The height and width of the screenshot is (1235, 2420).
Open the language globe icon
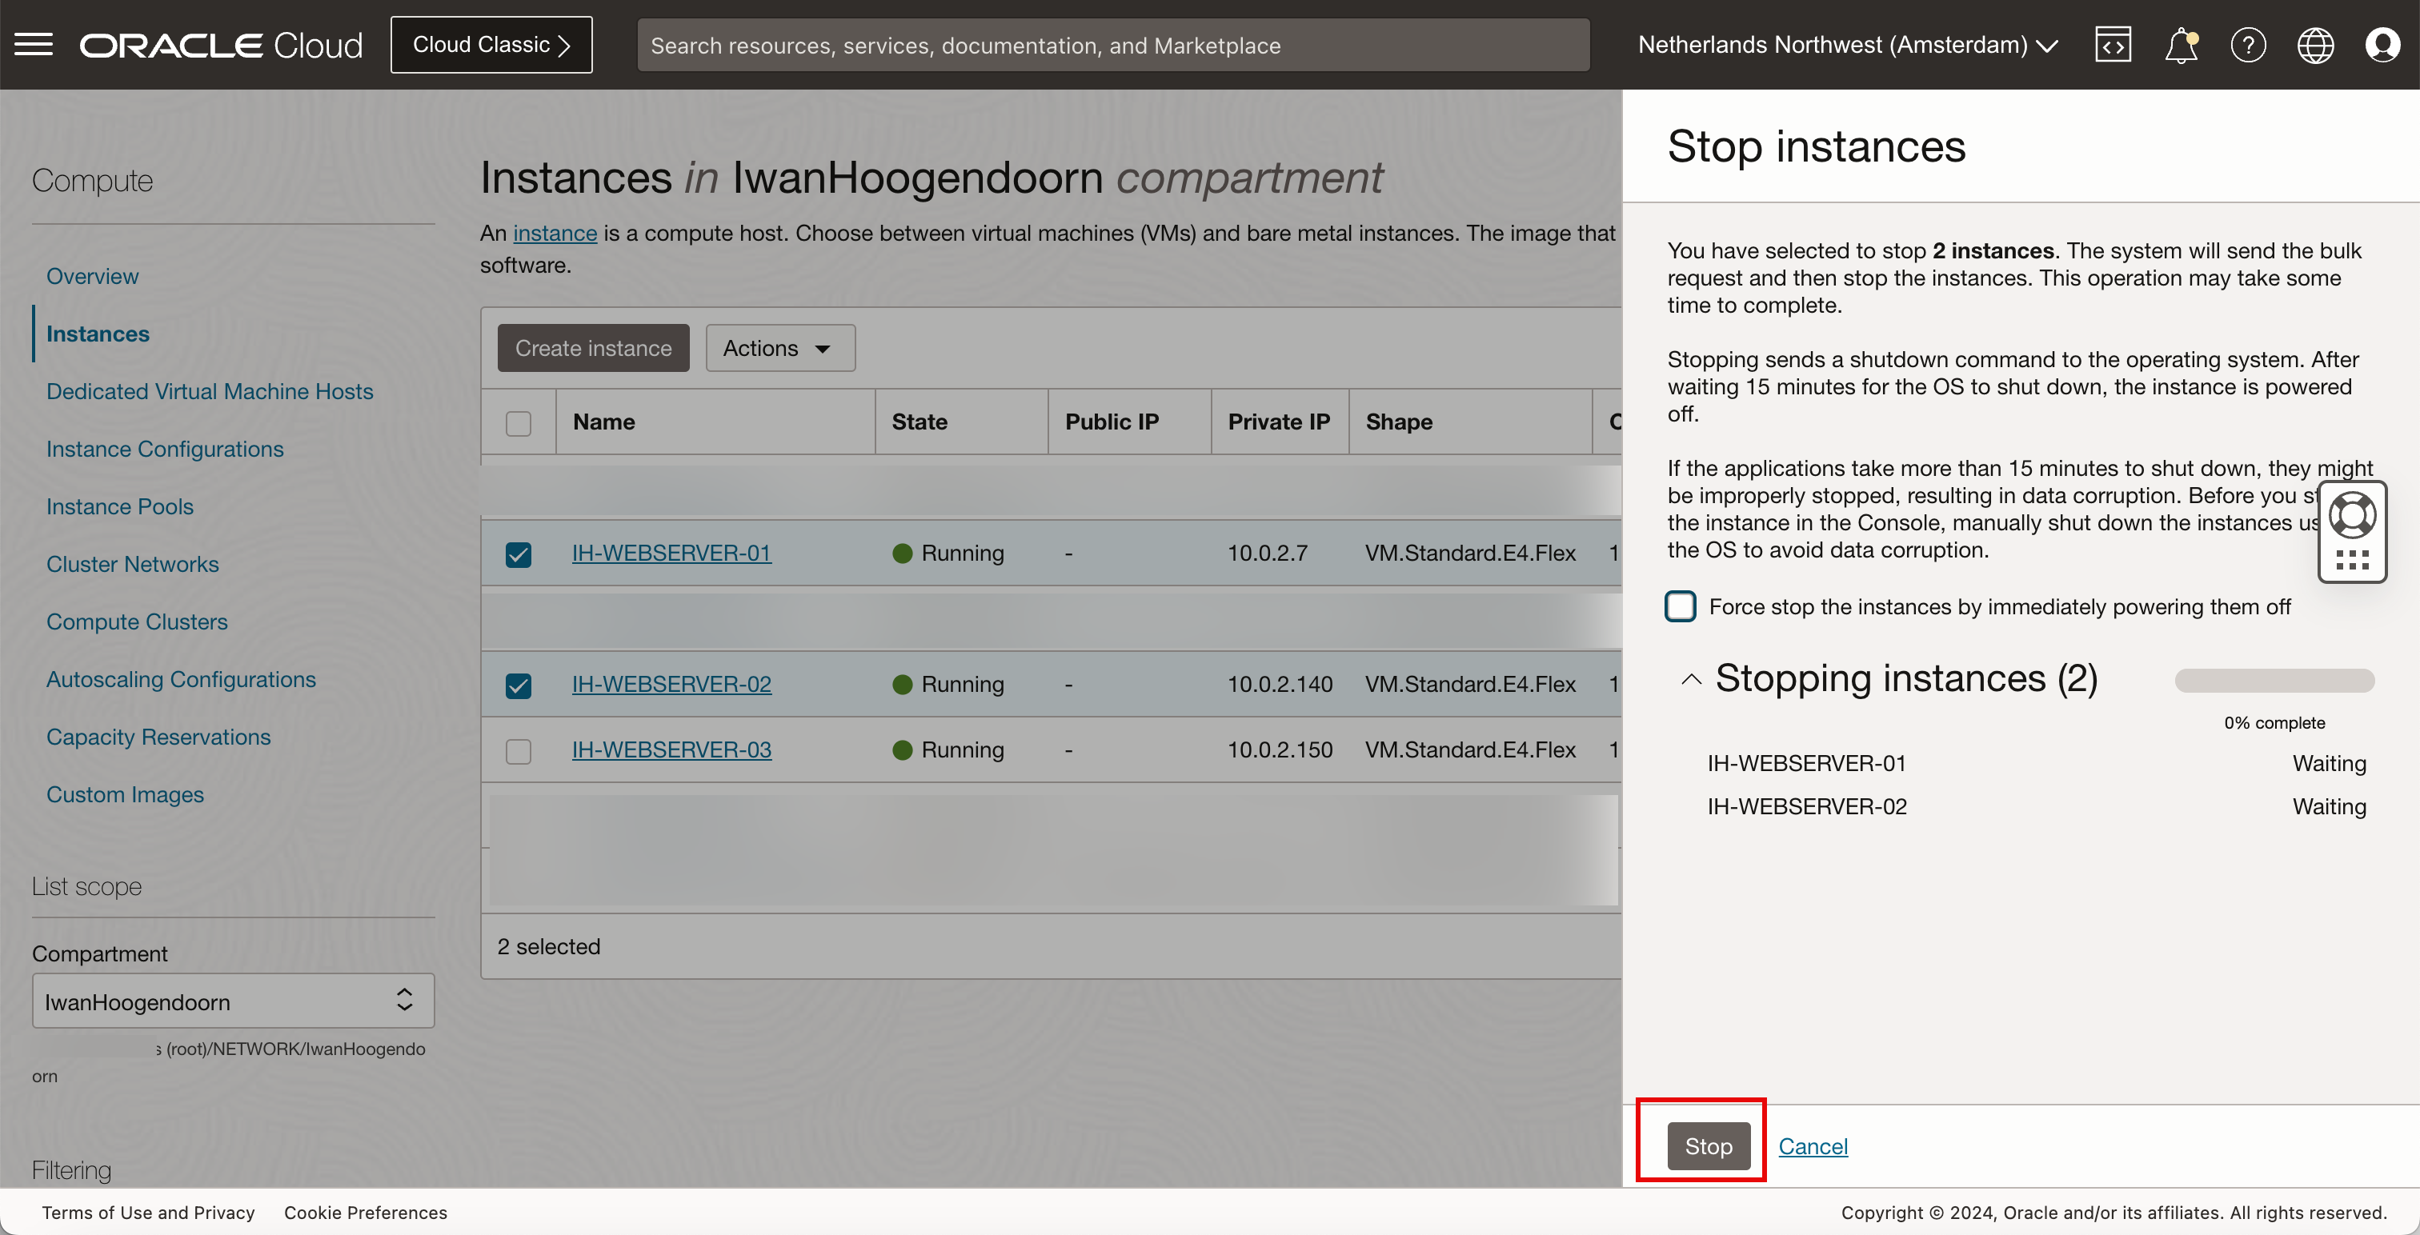(2315, 44)
